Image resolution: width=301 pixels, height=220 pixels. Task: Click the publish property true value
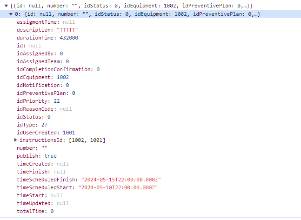[51, 156]
